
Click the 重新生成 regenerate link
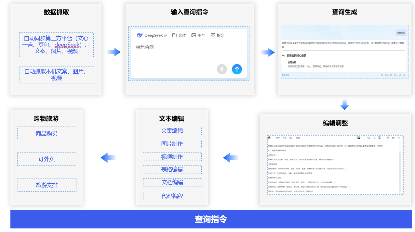click(285, 75)
